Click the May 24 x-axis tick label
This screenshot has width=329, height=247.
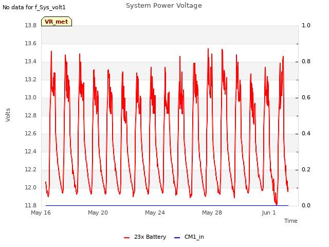point(155,213)
